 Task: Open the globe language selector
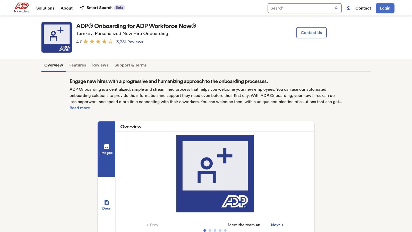[x=348, y=8]
